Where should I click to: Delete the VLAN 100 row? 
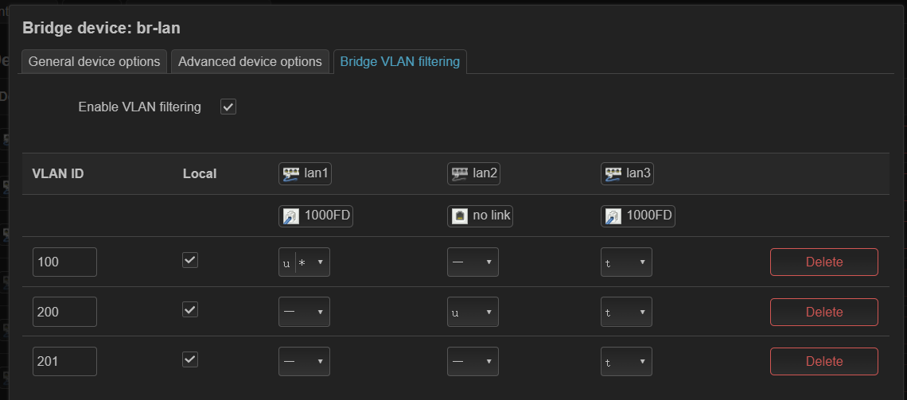tap(823, 262)
